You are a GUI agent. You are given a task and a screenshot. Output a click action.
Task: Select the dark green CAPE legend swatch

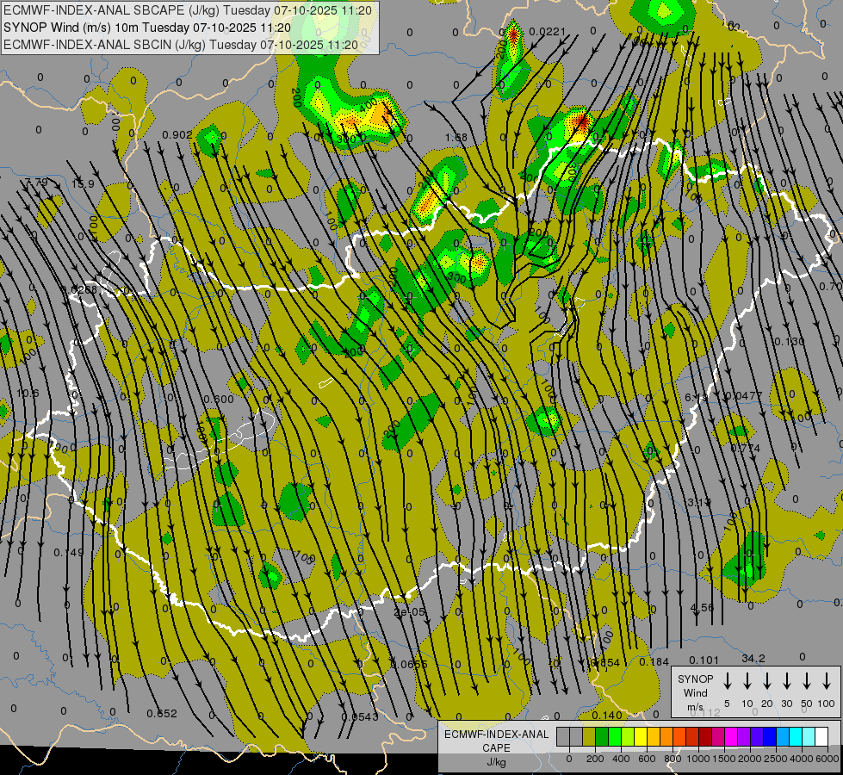pos(602,736)
